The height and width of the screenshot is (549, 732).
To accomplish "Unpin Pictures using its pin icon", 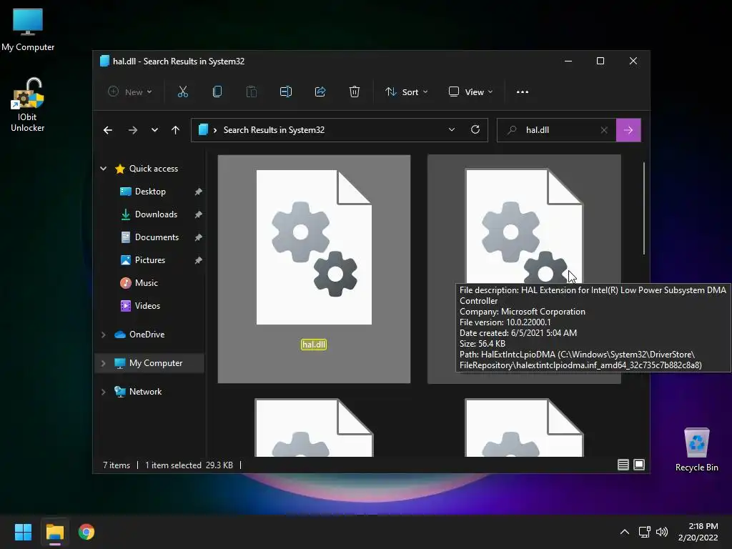I will click(x=199, y=260).
